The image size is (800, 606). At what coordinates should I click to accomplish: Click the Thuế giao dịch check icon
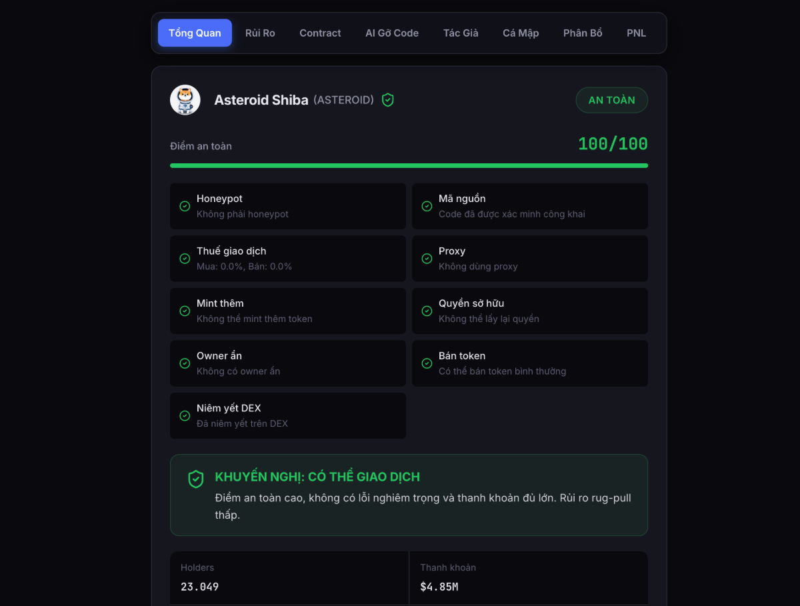tap(185, 259)
